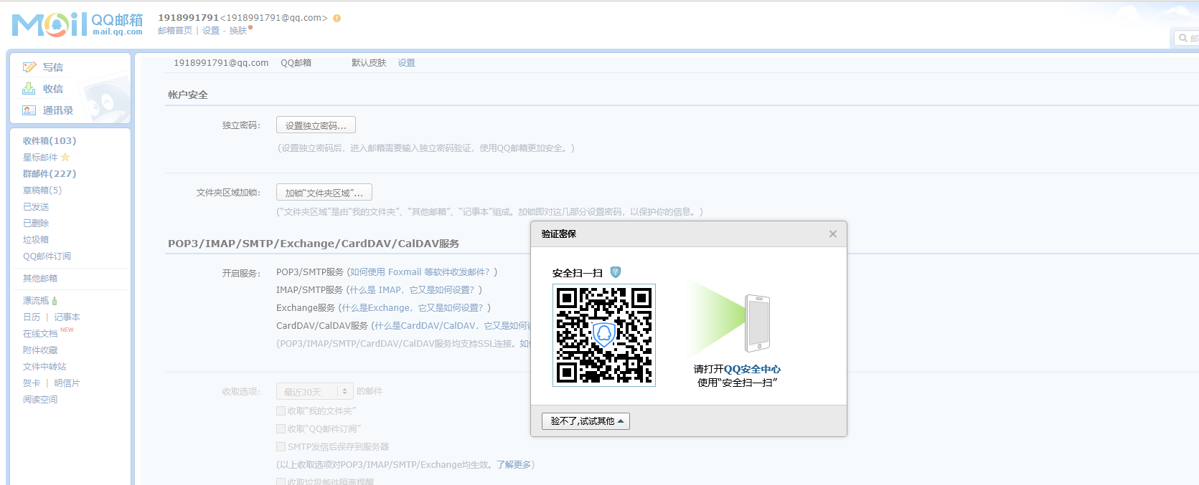Open 群邮件(227) folder
Screen dimensions: 1199x485
coord(50,174)
